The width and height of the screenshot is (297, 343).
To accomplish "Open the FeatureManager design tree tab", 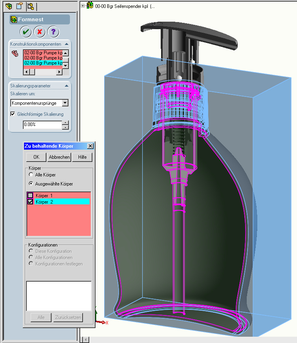I will pos(9,6).
